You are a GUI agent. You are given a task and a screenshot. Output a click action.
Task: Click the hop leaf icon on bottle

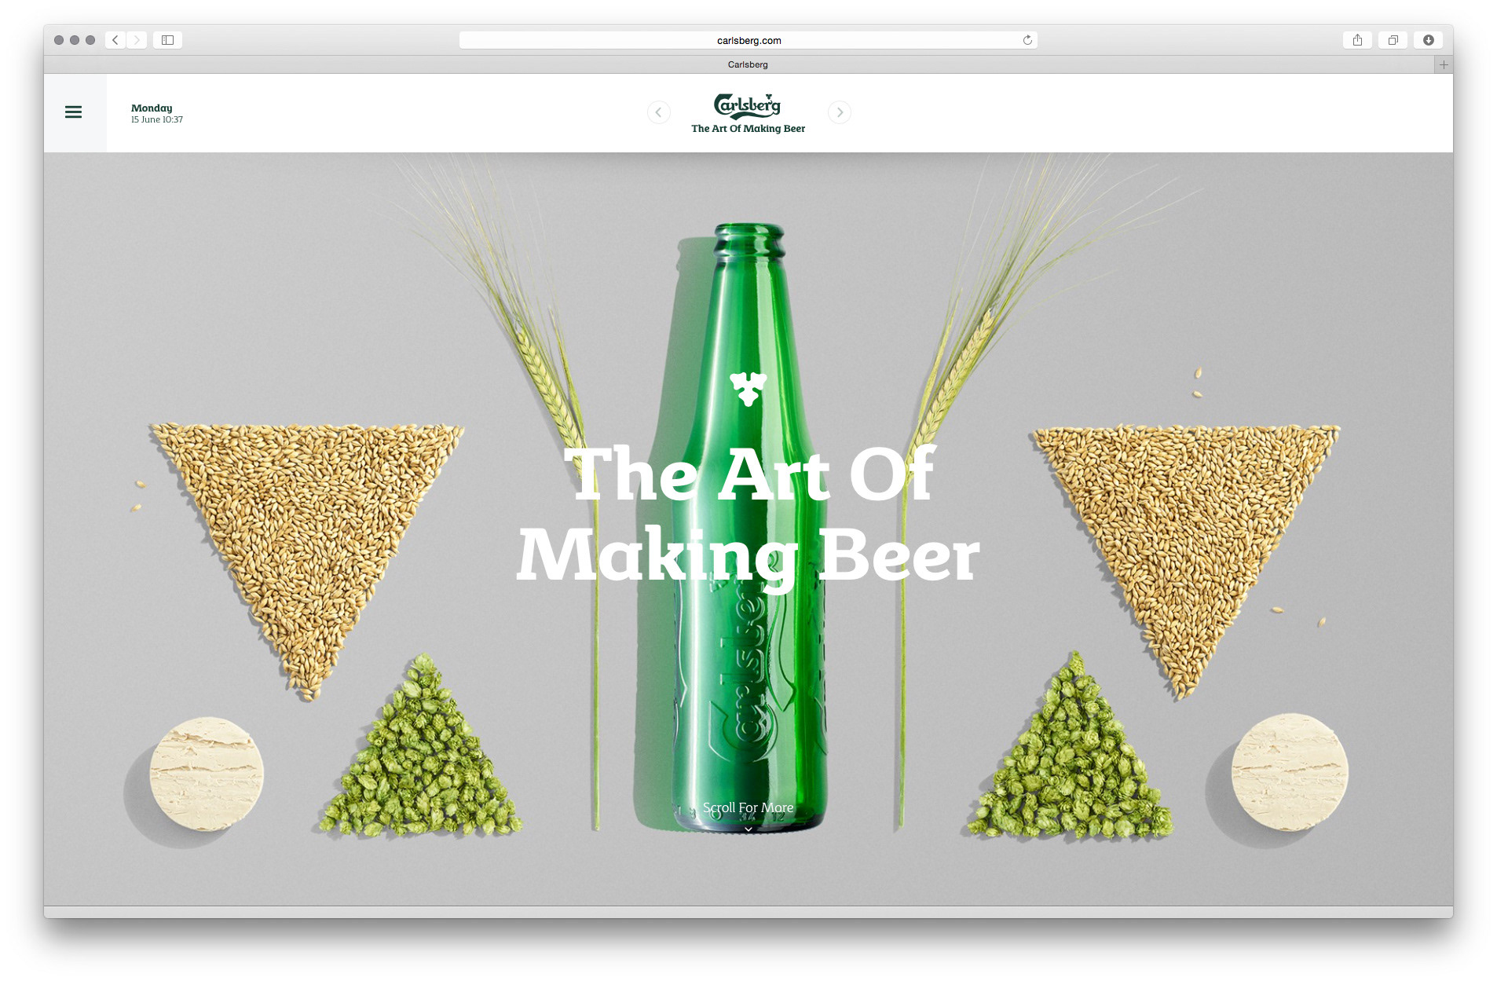click(x=748, y=389)
